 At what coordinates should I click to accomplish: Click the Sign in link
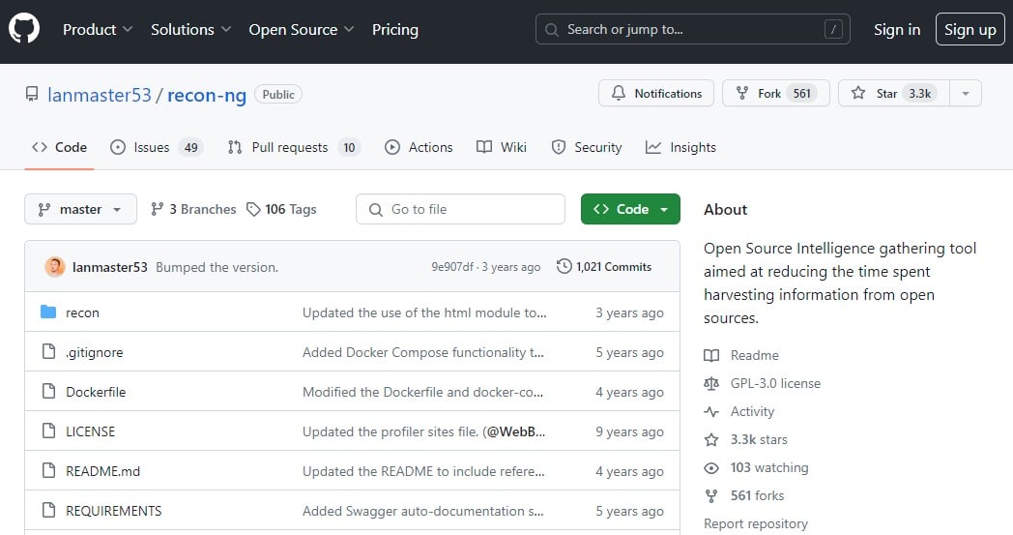click(897, 30)
